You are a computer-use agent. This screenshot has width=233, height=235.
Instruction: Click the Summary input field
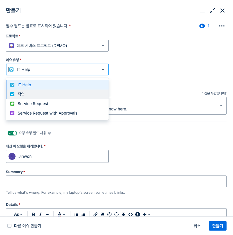[x=116, y=181]
